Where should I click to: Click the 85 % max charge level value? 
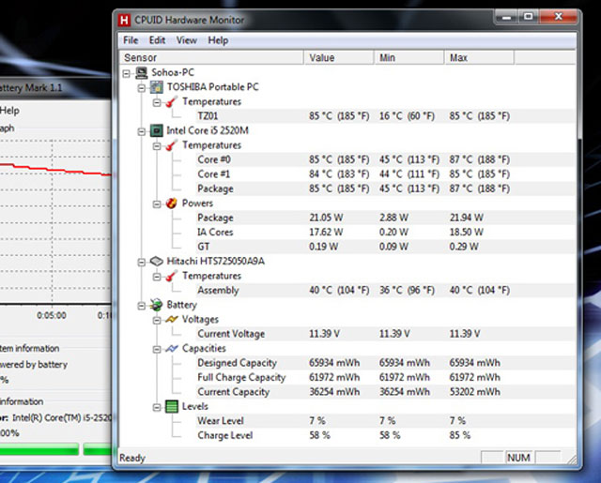coord(460,435)
